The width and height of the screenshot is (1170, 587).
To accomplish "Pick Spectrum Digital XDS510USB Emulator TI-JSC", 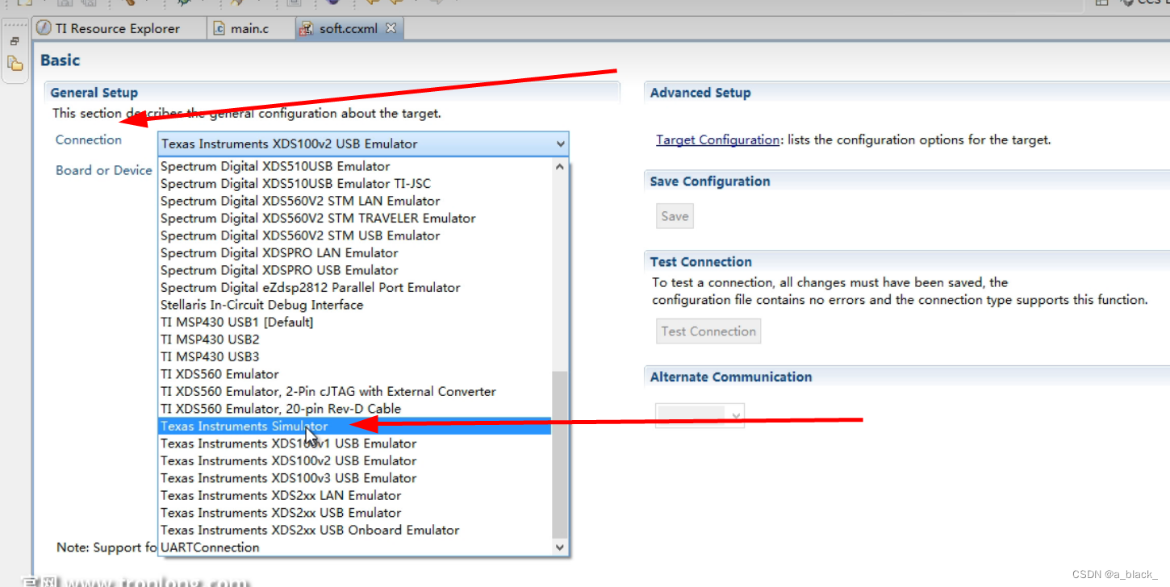I will click(x=354, y=184).
